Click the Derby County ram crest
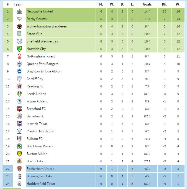Image resolution: width=187 pixels, height=189 pixels. [19, 19]
